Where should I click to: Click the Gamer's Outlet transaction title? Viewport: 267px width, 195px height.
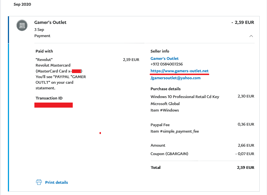click(x=50, y=22)
